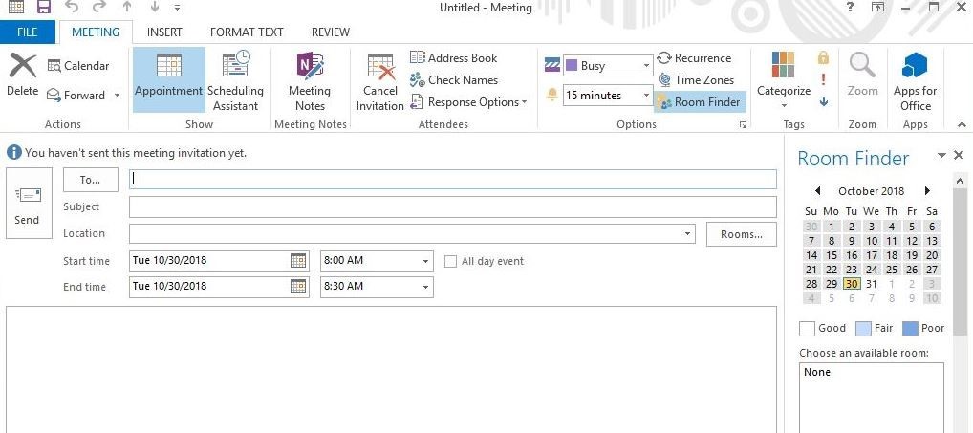This screenshot has width=973, height=433.
Task: Click the Delete meeting icon
Action: coord(22,67)
